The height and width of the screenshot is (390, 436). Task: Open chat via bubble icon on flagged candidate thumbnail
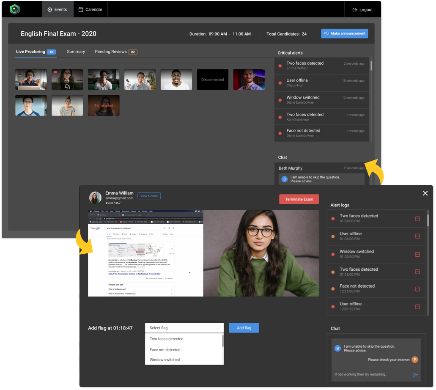point(67,85)
